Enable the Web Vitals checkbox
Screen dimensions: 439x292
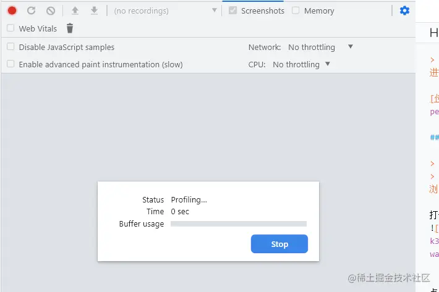(11, 28)
